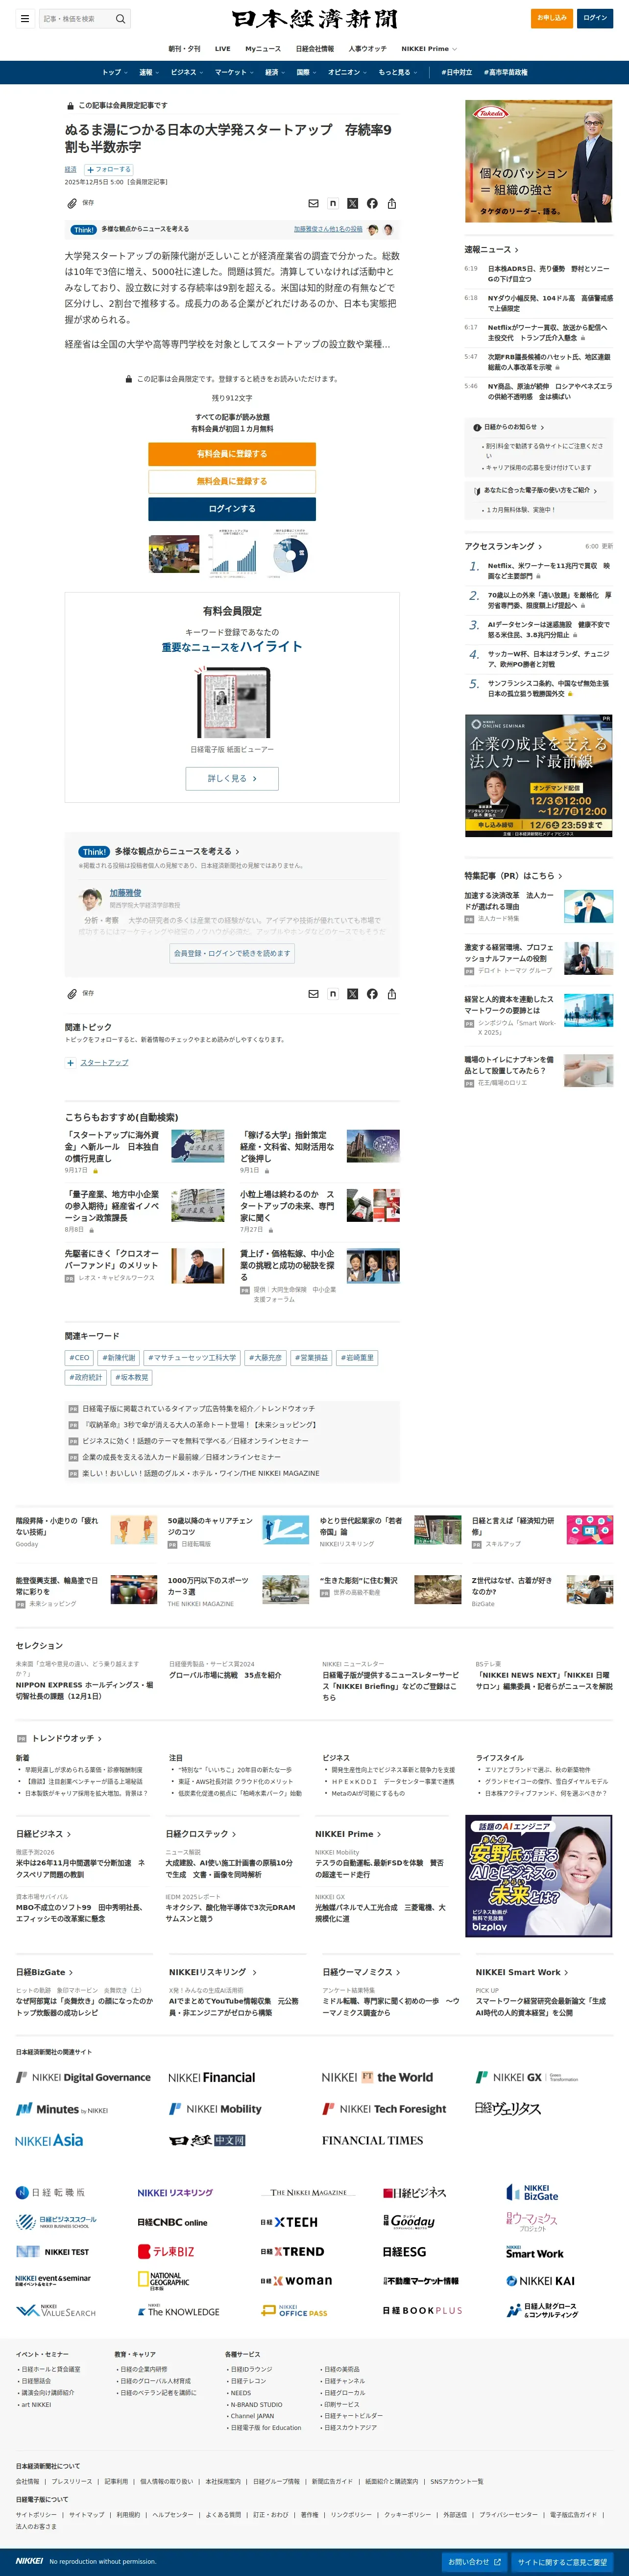Click note icon below the Think! section
The image size is (629, 2576).
tap(333, 993)
